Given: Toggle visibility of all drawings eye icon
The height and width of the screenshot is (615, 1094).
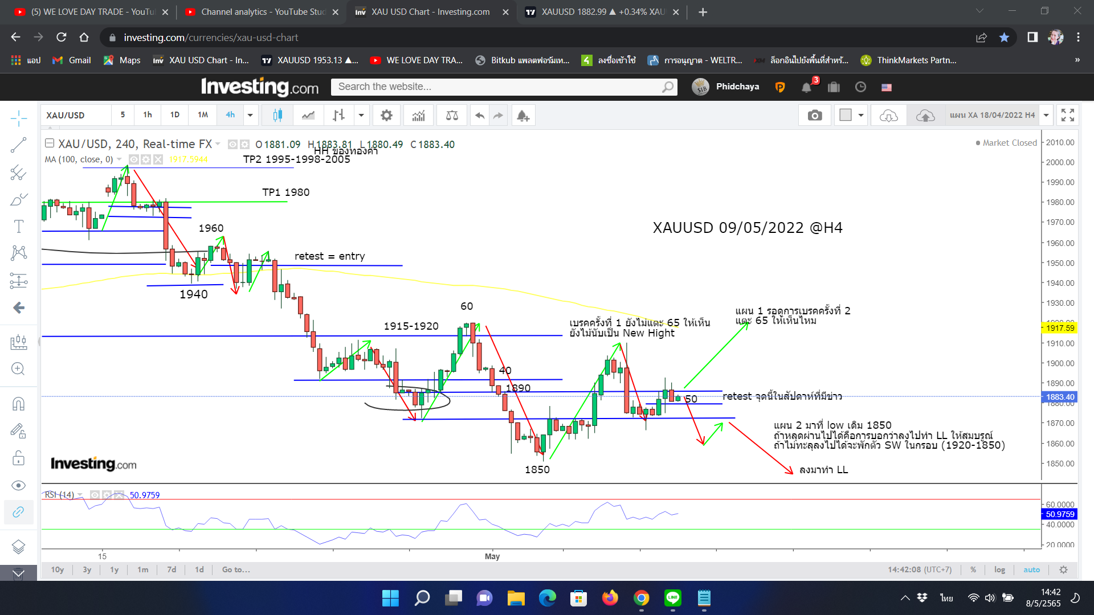Looking at the screenshot, I should coord(18,485).
